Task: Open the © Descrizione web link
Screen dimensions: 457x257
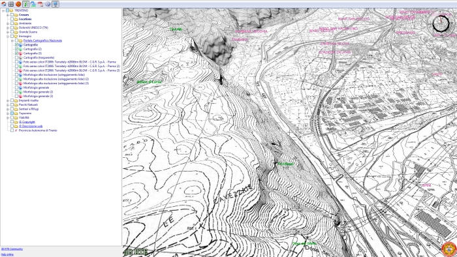Action: 31,127
